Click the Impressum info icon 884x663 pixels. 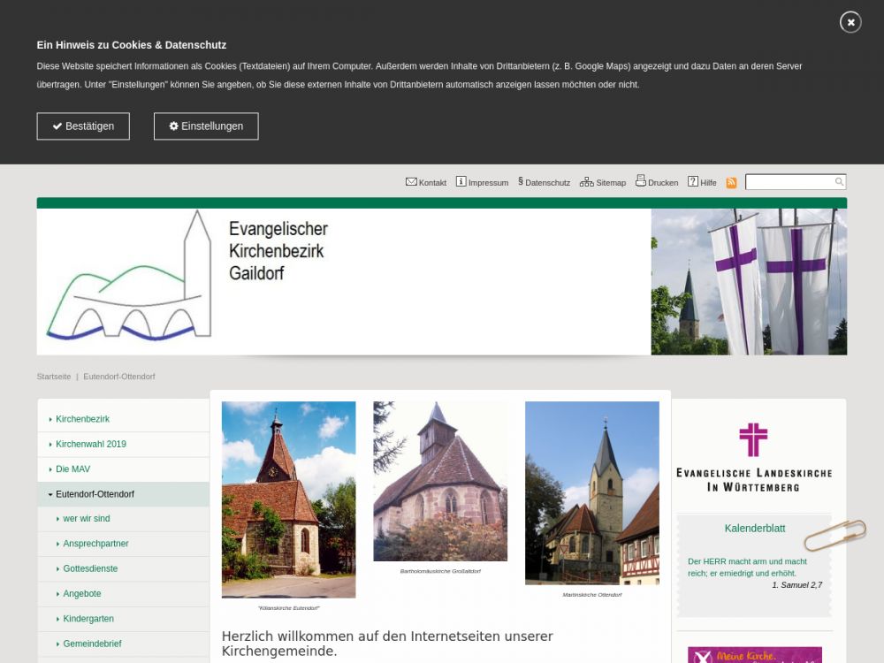(461, 182)
